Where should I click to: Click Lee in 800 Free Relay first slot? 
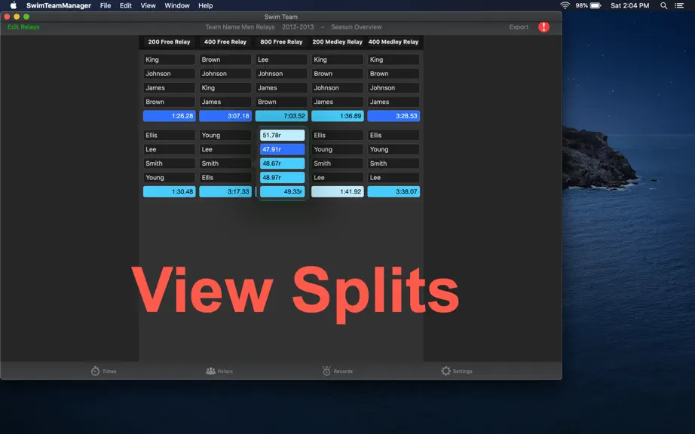click(x=281, y=60)
